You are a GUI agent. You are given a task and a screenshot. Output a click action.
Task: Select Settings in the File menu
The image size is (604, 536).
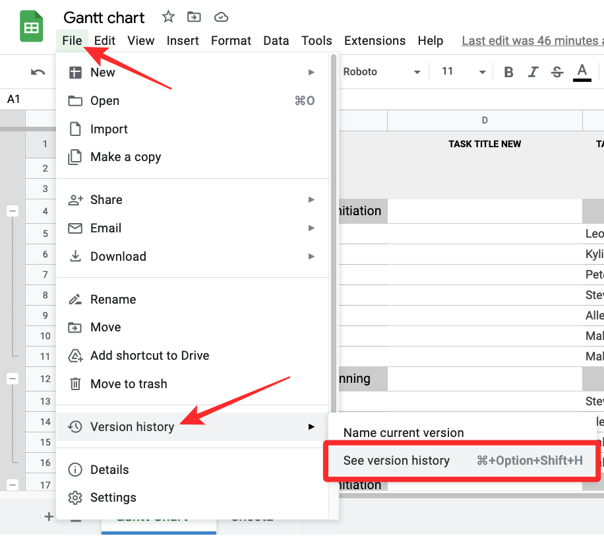(x=193, y=498)
